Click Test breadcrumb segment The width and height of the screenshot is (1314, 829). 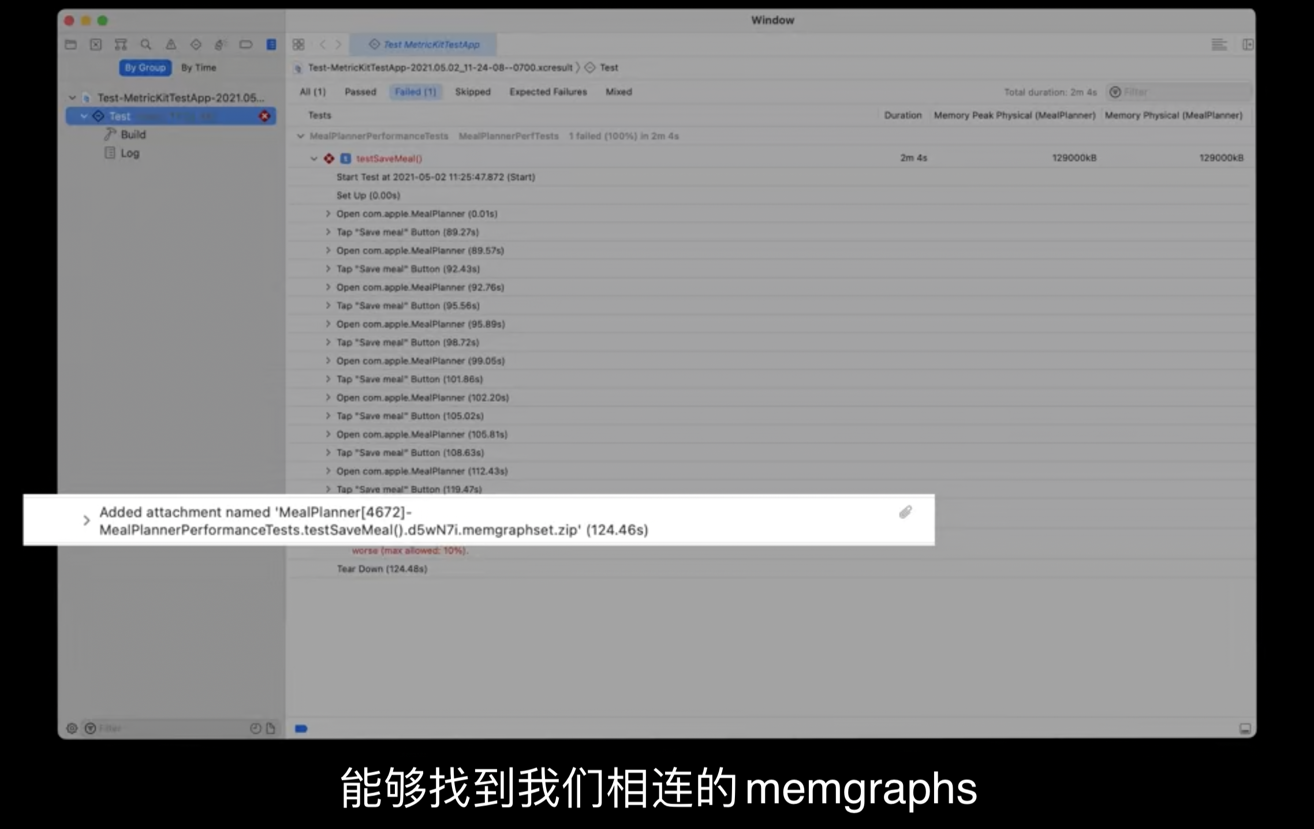609,68
